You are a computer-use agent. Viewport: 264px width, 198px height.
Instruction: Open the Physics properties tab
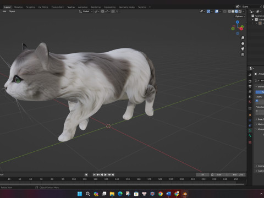pos(250,120)
